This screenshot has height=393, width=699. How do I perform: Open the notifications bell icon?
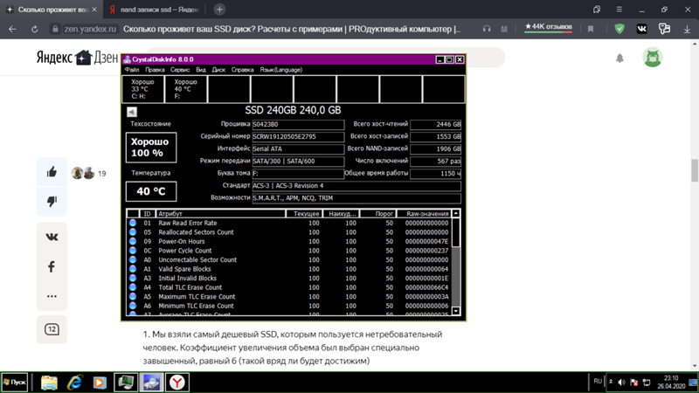point(619,58)
